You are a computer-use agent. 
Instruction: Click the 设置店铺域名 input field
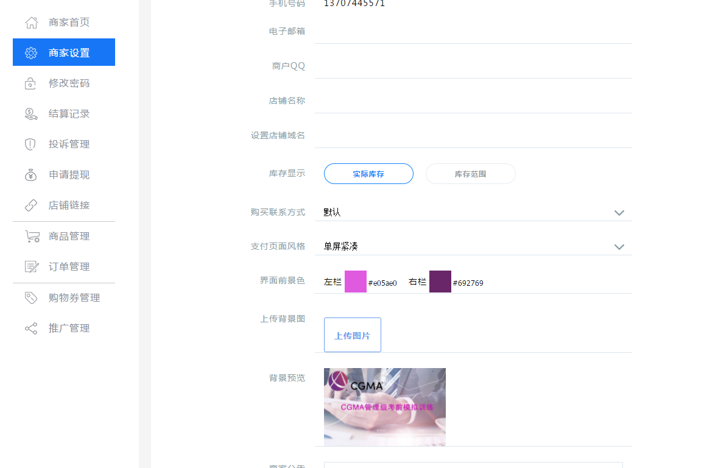click(473, 135)
